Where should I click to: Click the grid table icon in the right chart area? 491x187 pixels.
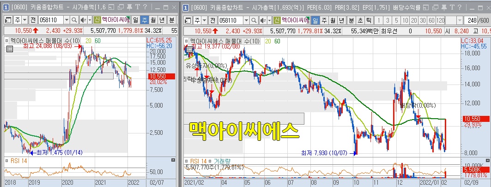coord(189,49)
